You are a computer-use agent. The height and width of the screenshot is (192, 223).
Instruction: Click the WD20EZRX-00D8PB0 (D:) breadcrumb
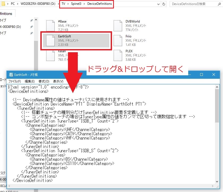click(38, 4)
